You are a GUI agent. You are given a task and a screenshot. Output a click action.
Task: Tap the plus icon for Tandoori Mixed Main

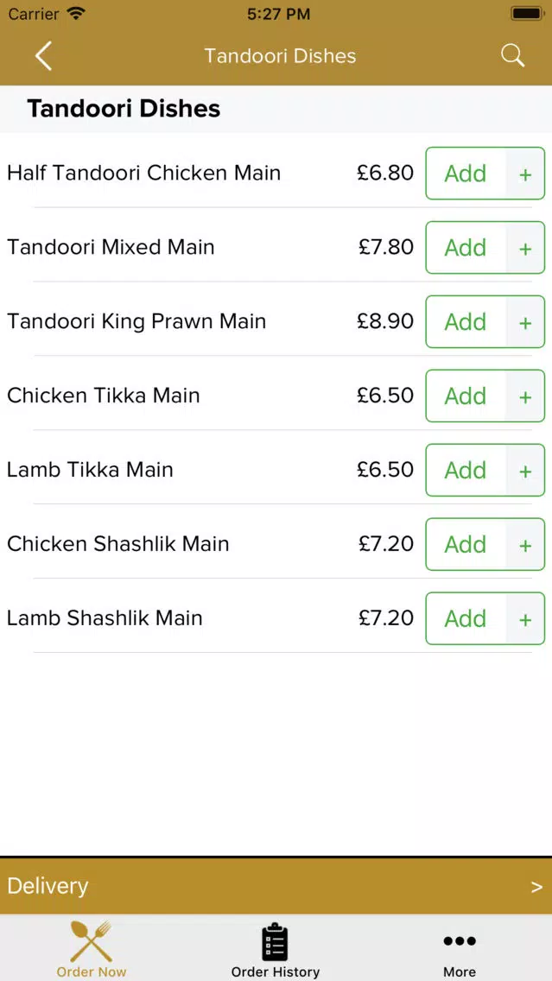[525, 248]
